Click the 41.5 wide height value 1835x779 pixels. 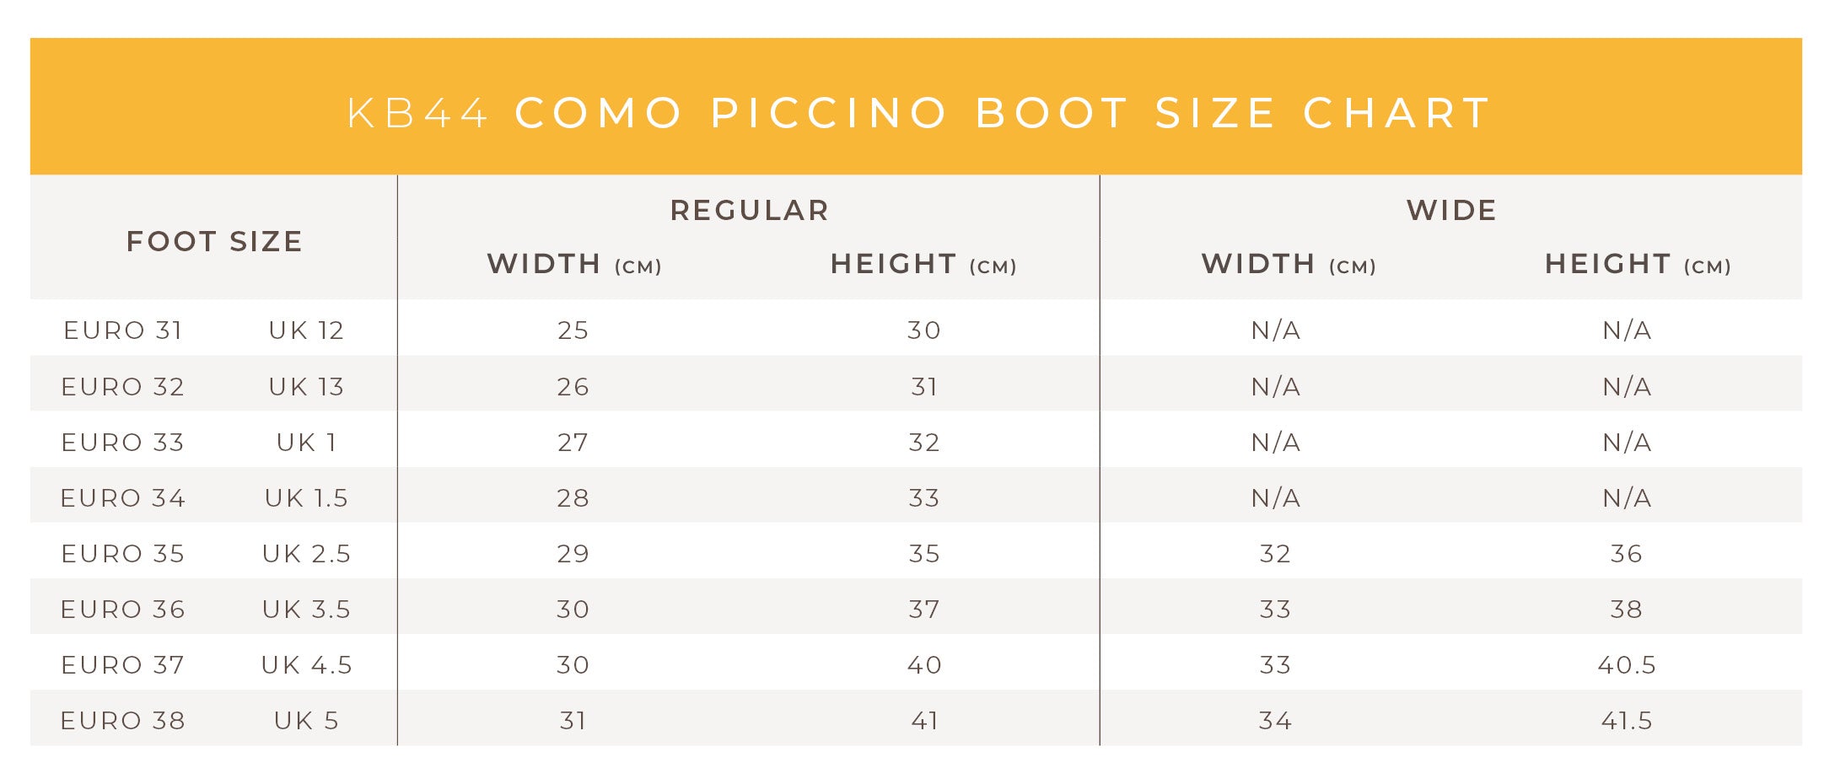click(1627, 721)
